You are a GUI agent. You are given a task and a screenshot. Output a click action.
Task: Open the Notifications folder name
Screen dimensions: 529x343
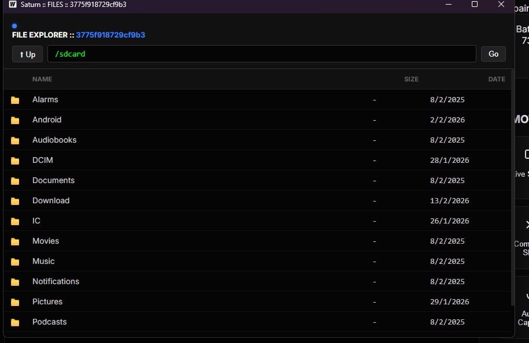pos(56,281)
